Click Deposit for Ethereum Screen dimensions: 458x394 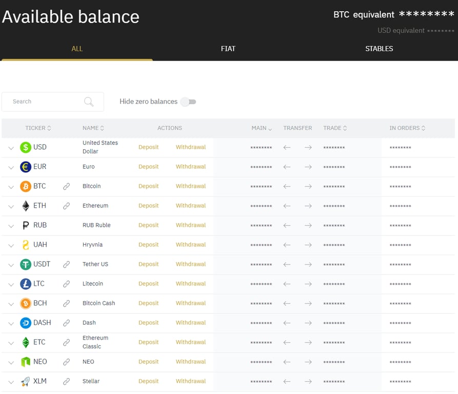click(149, 206)
